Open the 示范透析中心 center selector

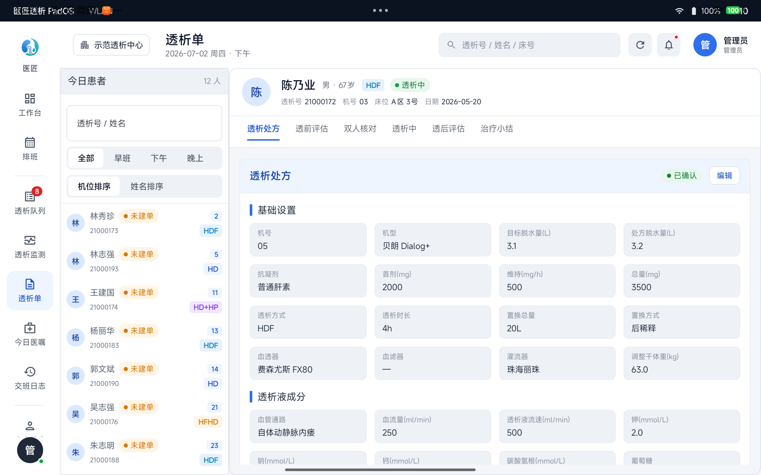click(x=111, y=45)
